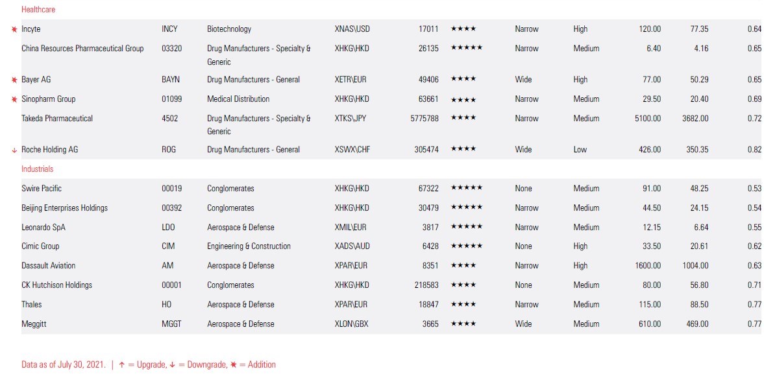Click the addition marker next to Sinopharm Group
The width and height of the screenshot is (764, 376).
pyautogui.click(x=14, y=99)
